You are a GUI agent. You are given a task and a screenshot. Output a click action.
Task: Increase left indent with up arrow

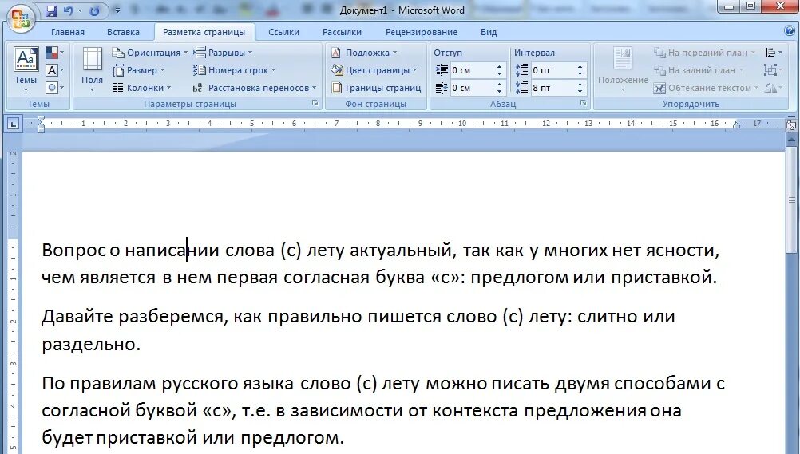500,67
